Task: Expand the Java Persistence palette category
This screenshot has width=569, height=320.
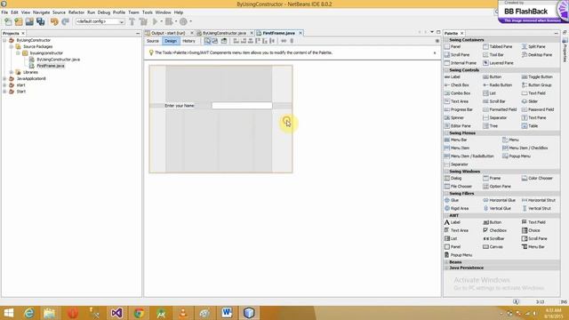Action: tap(446, 268)
